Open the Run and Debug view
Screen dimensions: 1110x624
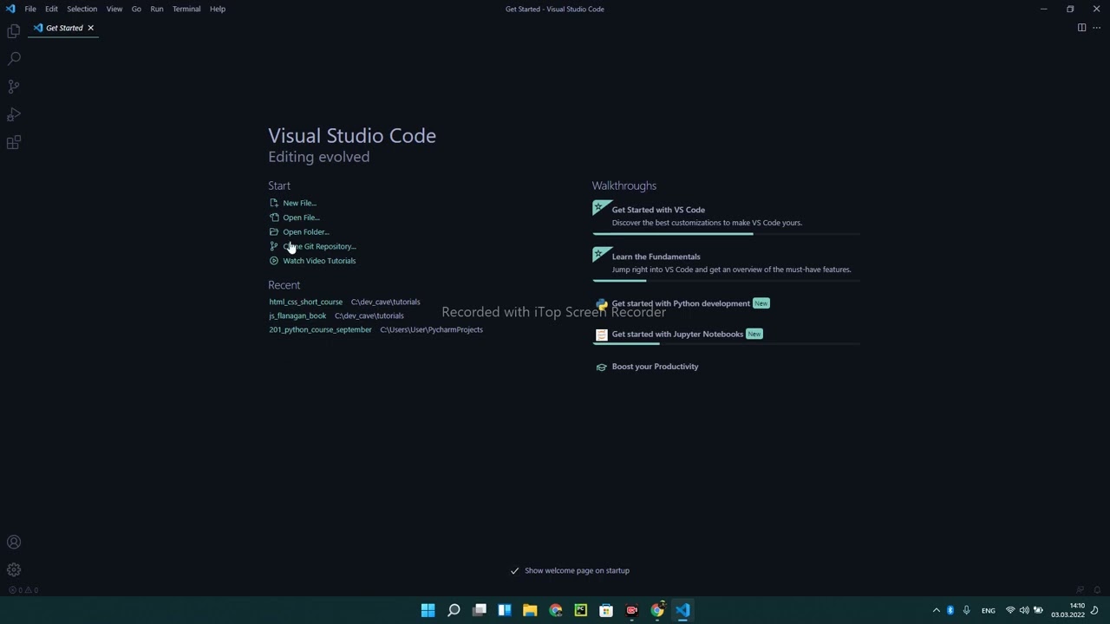coord(14,114)
